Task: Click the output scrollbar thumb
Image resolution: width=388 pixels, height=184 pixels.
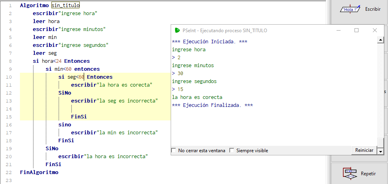Action: pyautogui.click(x=380, y=142)
